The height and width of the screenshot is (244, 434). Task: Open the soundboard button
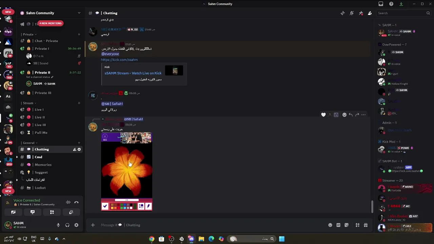(x=71, y=212)
